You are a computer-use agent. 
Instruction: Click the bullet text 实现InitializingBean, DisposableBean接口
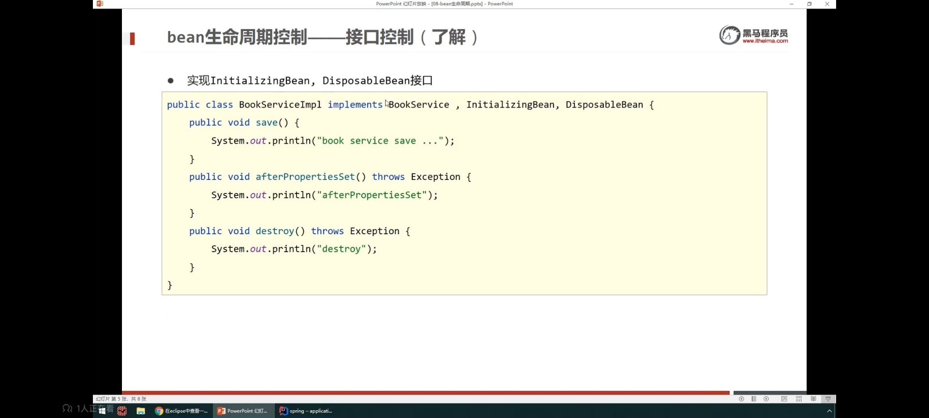(x=310, y=80)
